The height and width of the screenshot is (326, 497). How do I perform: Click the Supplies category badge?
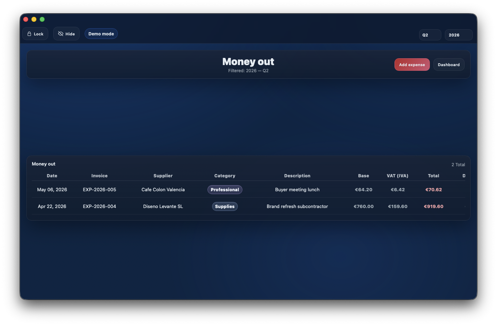[225, 207]
